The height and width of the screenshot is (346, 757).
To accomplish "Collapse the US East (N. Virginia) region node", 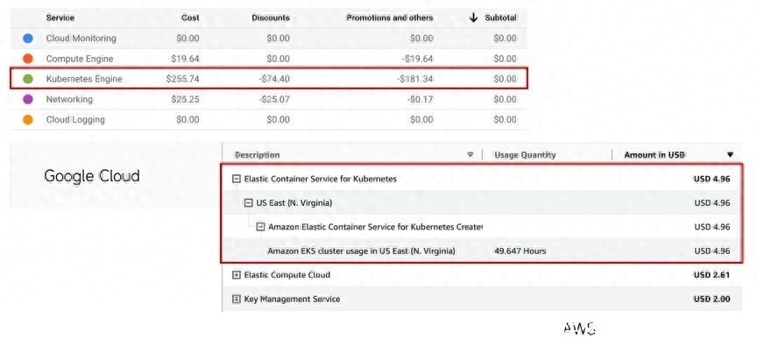I will click(x=248, y=203).
